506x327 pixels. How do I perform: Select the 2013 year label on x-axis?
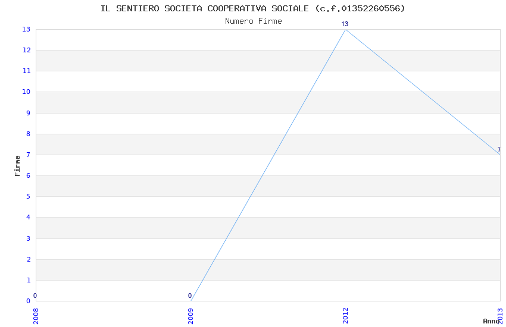501,316
